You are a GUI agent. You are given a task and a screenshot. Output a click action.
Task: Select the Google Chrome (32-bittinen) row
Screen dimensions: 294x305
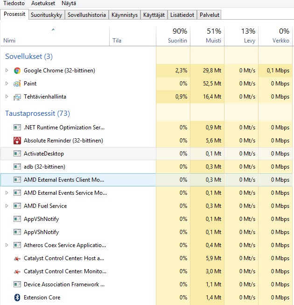(147, 71)
